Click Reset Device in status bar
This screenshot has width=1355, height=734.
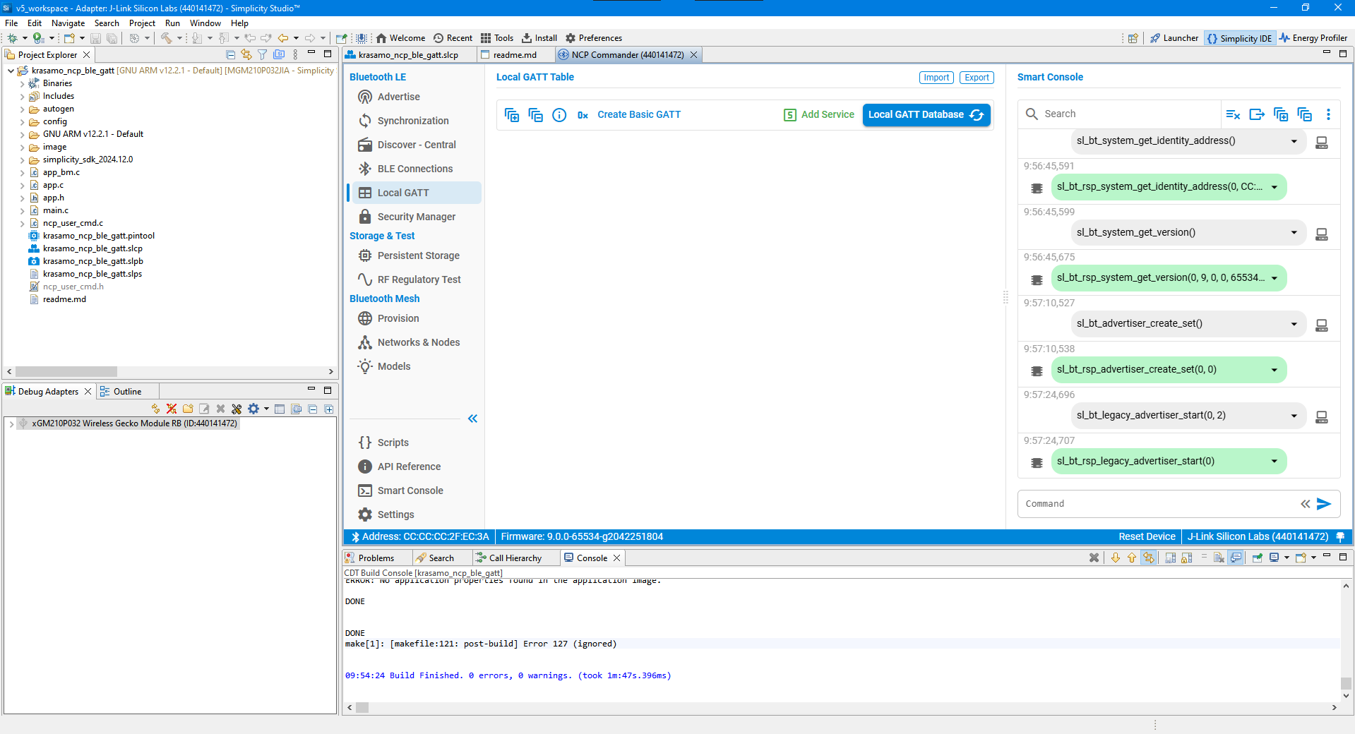pos(1147,537)
